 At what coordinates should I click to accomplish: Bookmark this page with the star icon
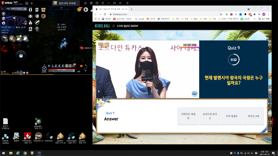221,14
